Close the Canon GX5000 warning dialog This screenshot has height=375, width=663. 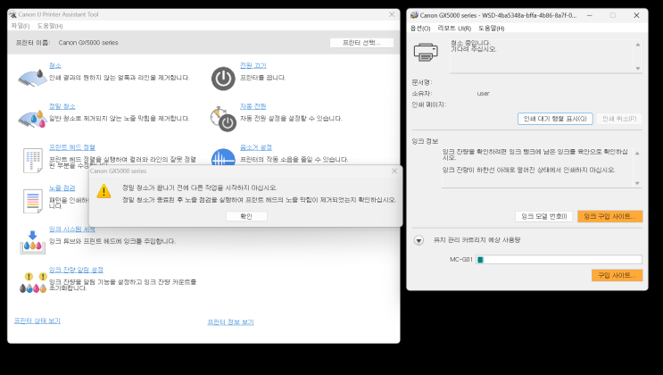394,171
